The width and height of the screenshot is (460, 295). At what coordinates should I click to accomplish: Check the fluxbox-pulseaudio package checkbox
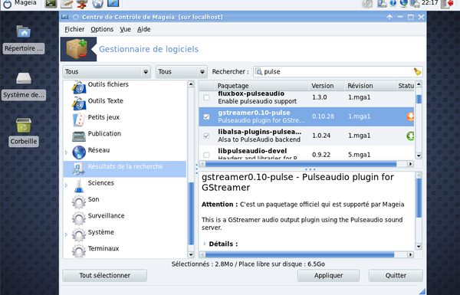[x=206, y=97]
